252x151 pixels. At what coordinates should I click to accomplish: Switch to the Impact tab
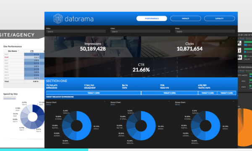tap(186, 18)
